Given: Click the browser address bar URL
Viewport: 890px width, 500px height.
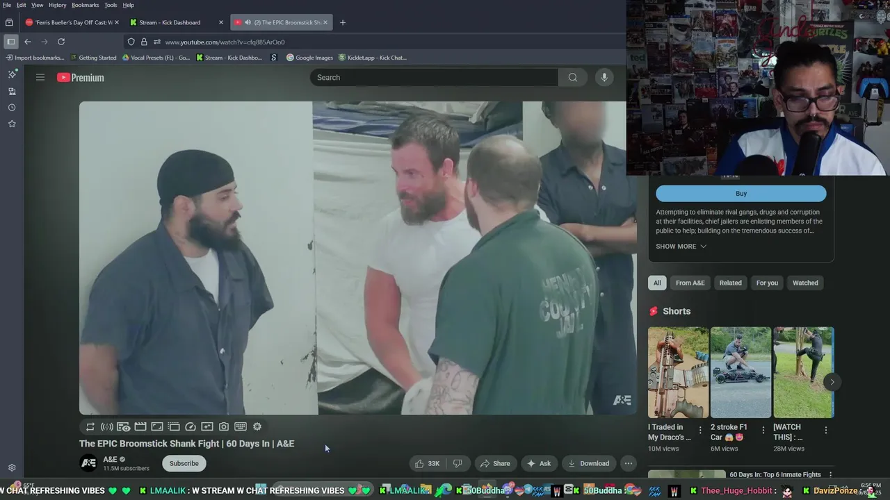Looking at the screenshot, I should click(x=225, y=42).
